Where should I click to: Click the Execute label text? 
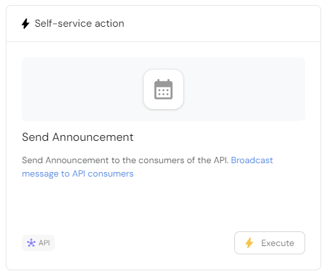pos(278,243)
